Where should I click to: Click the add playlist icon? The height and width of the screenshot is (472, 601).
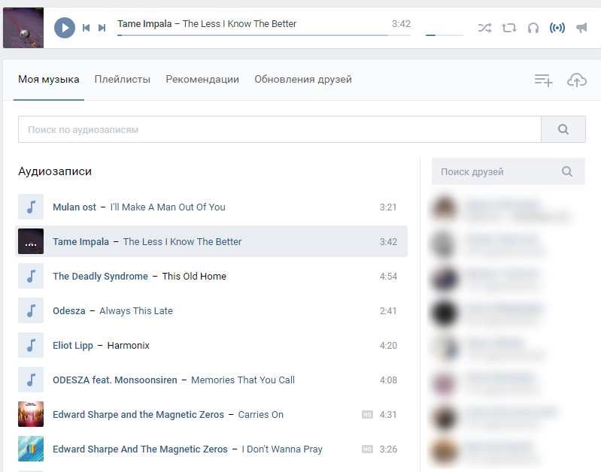tap(544, 80)
